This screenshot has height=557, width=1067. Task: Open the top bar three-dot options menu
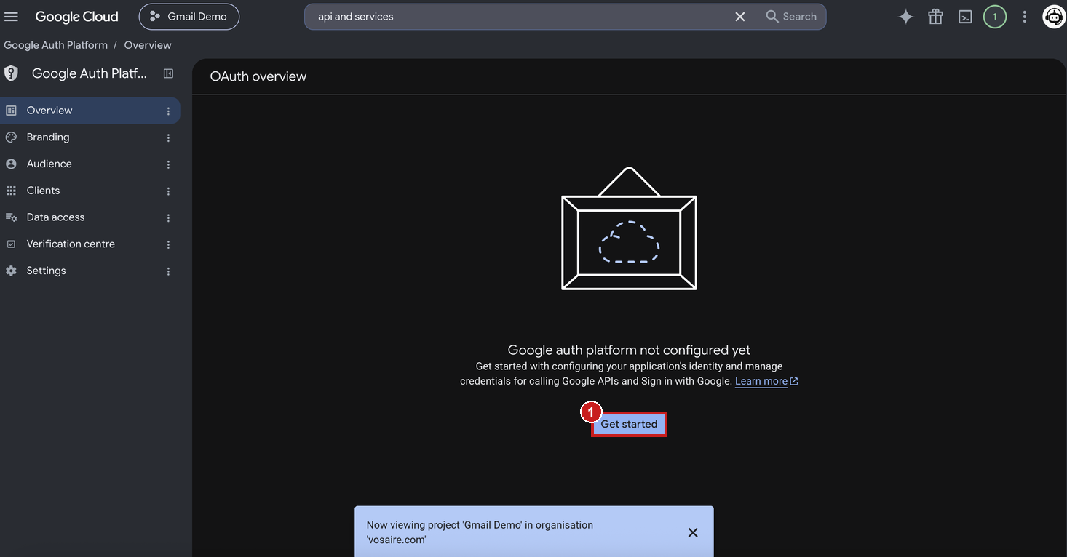(1025, 17)
